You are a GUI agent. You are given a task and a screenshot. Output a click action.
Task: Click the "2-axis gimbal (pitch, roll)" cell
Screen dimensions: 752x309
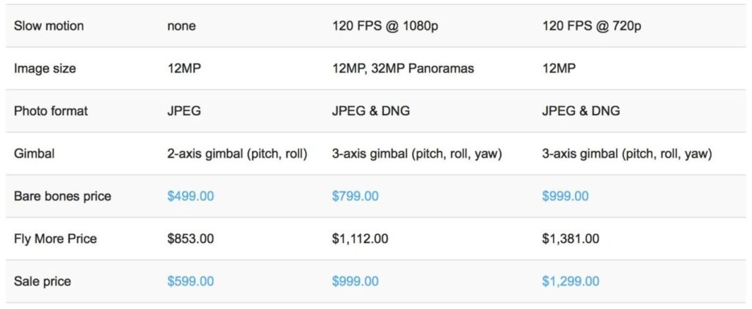coord(237,153)
